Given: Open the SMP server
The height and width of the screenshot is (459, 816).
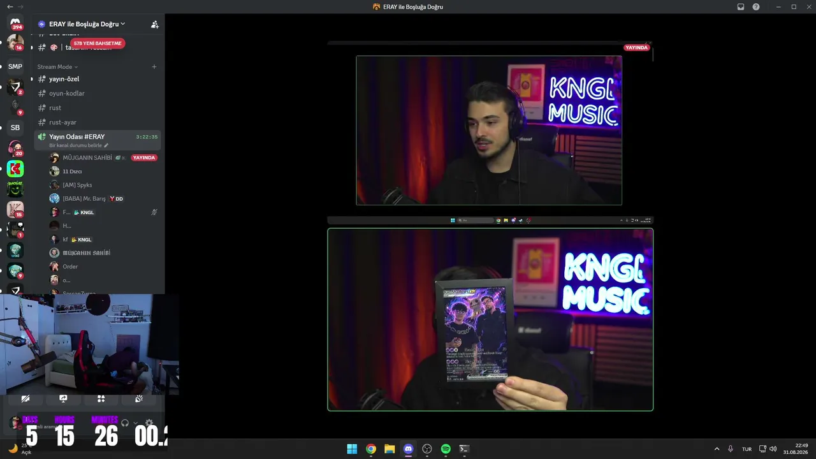Looking at the screenshot, I should 15,66.
